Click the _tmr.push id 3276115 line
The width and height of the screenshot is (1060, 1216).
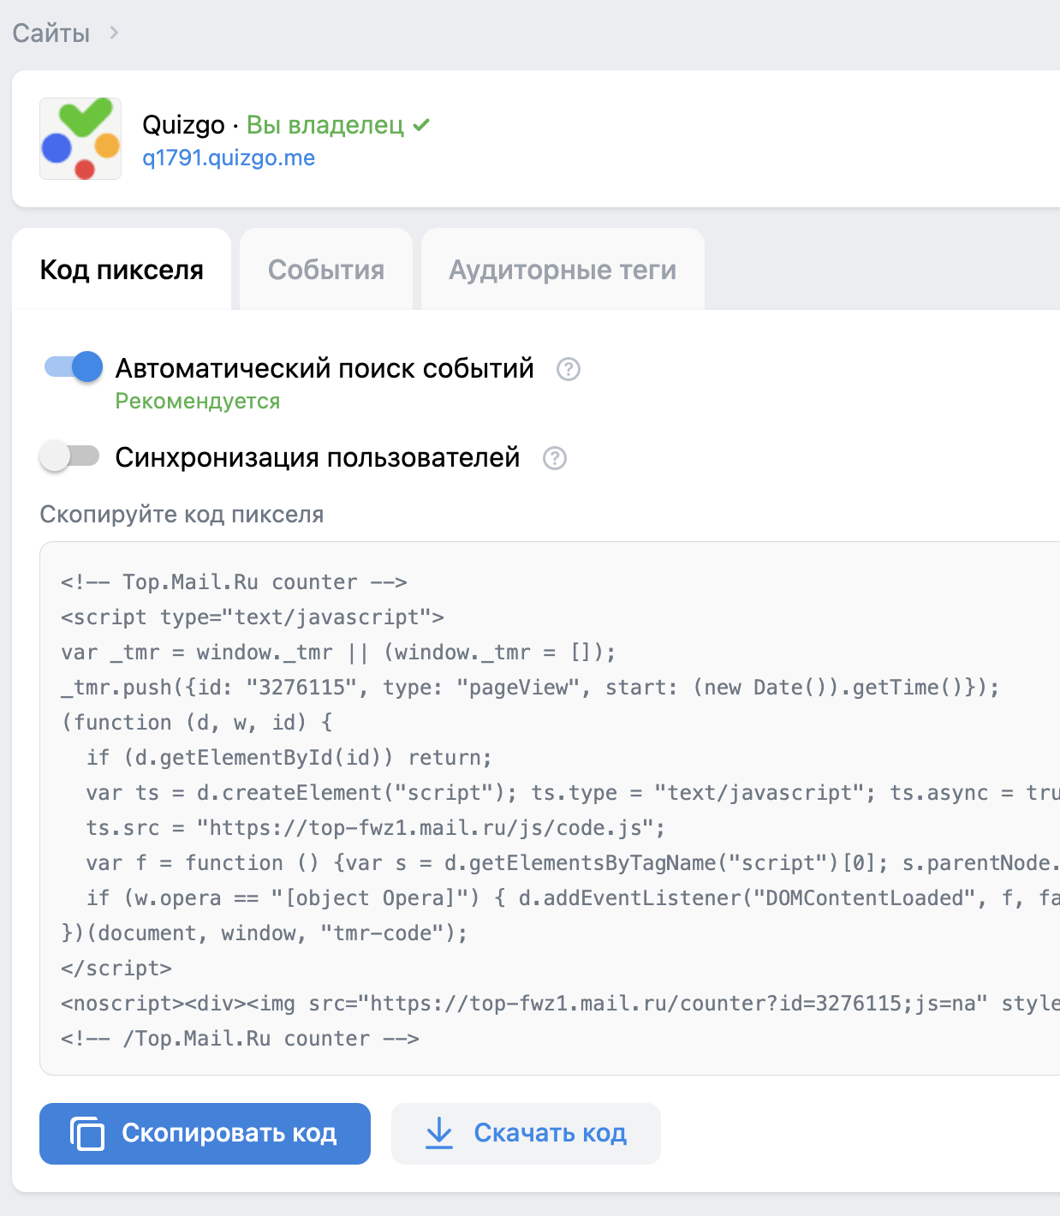coord(530,688)
